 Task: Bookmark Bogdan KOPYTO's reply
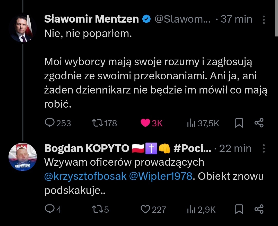[239, 210]
